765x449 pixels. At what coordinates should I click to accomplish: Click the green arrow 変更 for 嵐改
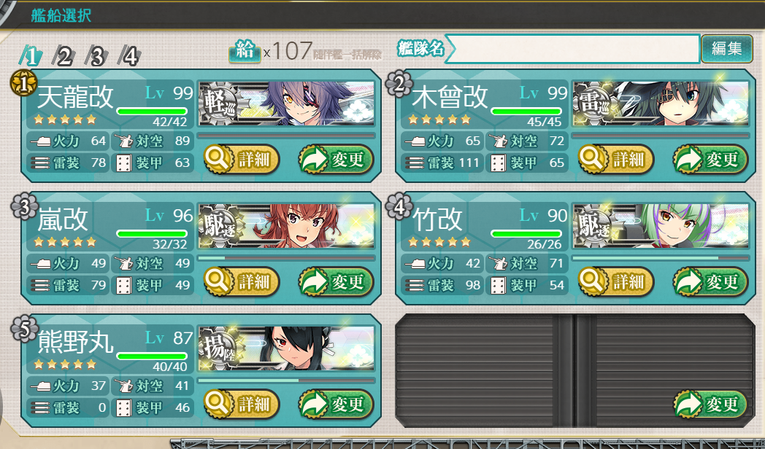(336, 281)
